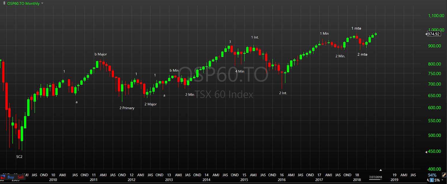This screenshot has width=447, height=184.
Task: Open the scale options dropdown arrow
Action: [442, 180]
